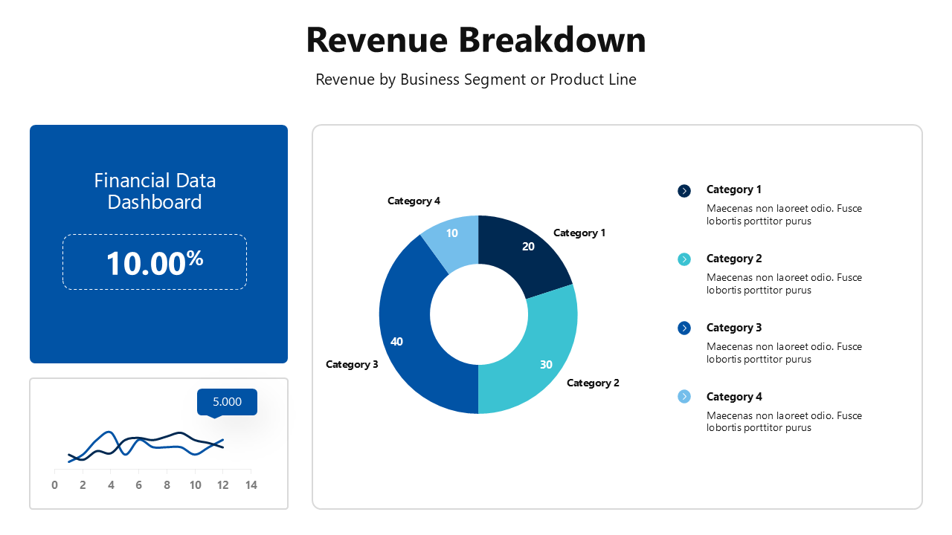
Task: Click the cyan chevron icon beside Category 2
Action: [x=684, y=259]
